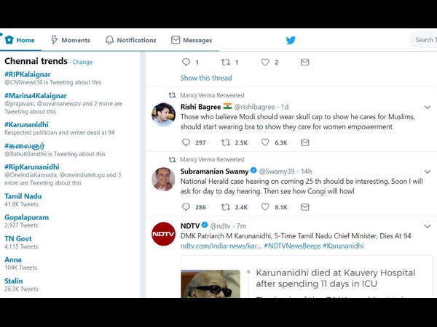Viewport: 437px width, 327px height.
Task: Open the Stalin trend
Action: pos(14,280)
